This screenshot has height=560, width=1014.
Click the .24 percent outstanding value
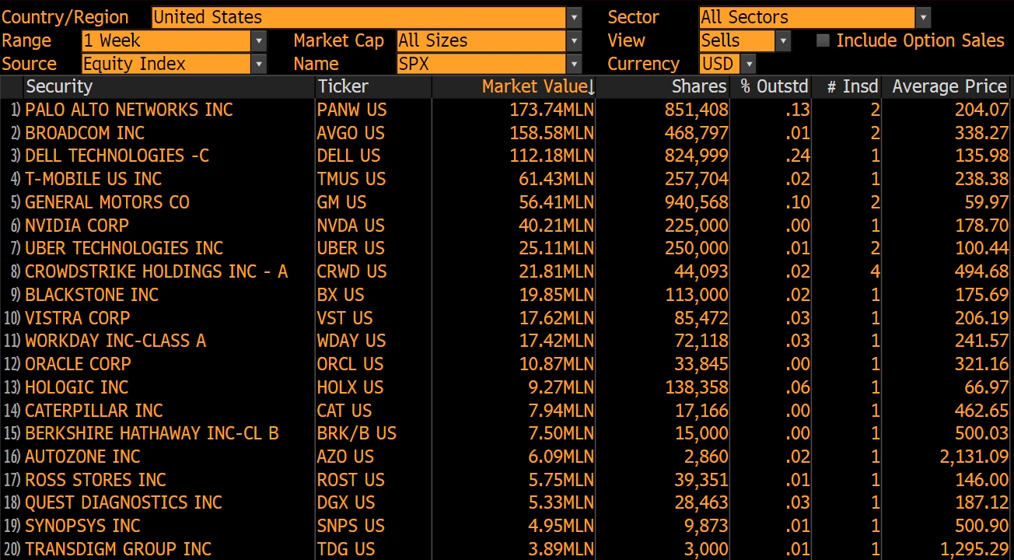[x=798, y=156]
